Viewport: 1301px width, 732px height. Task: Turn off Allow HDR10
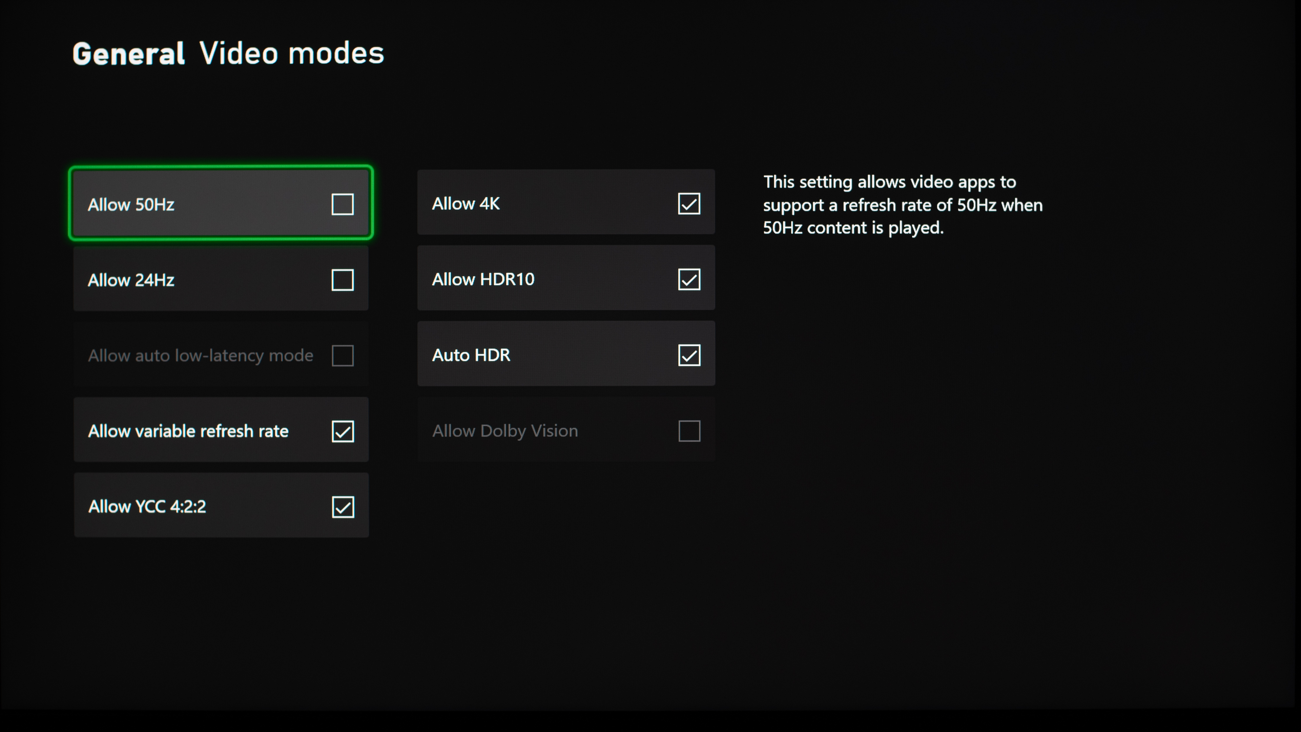click(689, 279)
